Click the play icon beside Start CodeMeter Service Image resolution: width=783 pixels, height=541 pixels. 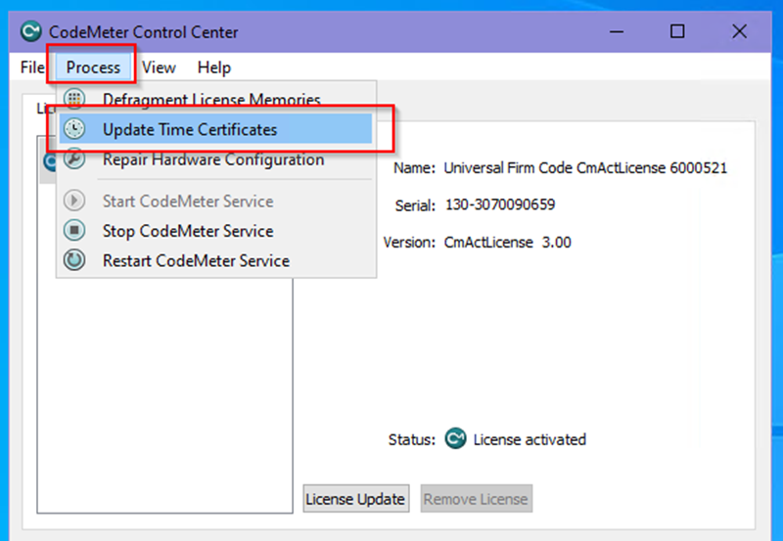(x=74, y=202)
